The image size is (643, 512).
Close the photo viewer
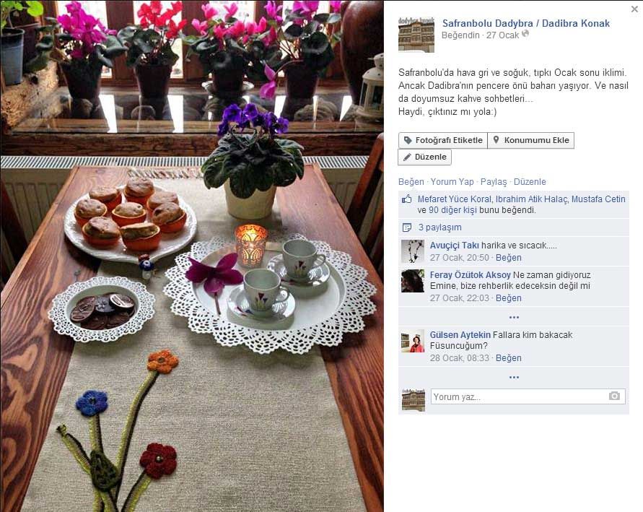tap(634, 9)
